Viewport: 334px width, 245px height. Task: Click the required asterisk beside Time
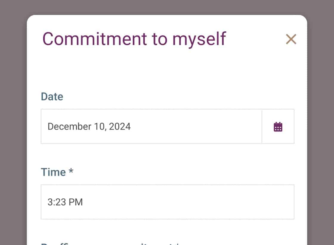point(71,171)
